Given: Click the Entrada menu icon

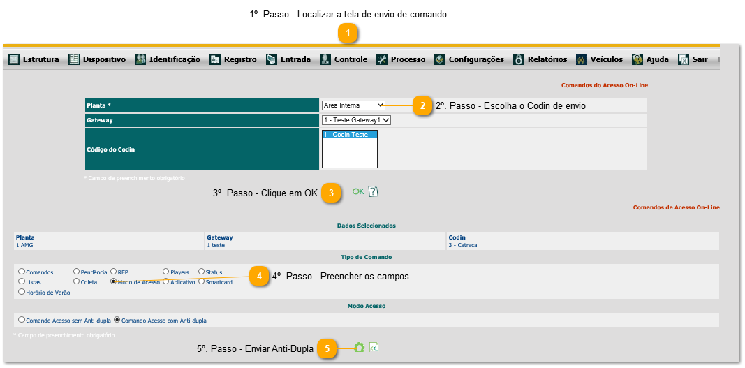Looking at the screenshot, I should tap(272, 59).
